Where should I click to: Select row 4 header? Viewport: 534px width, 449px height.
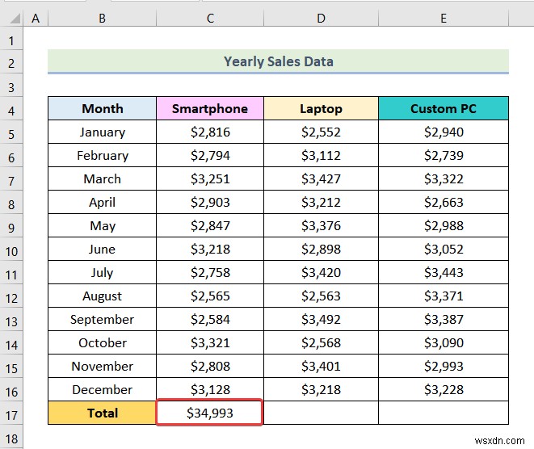click(x=12, y=109)
